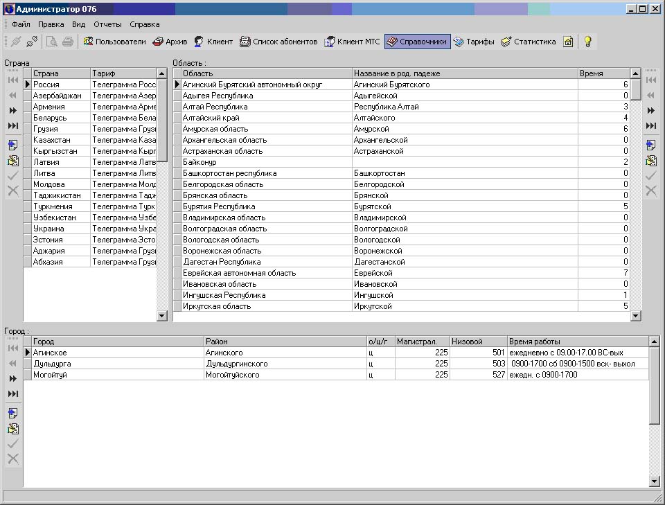Jump to last record in Область navigator
Viewport: 665px width, 505px height.
pos(650,125)
